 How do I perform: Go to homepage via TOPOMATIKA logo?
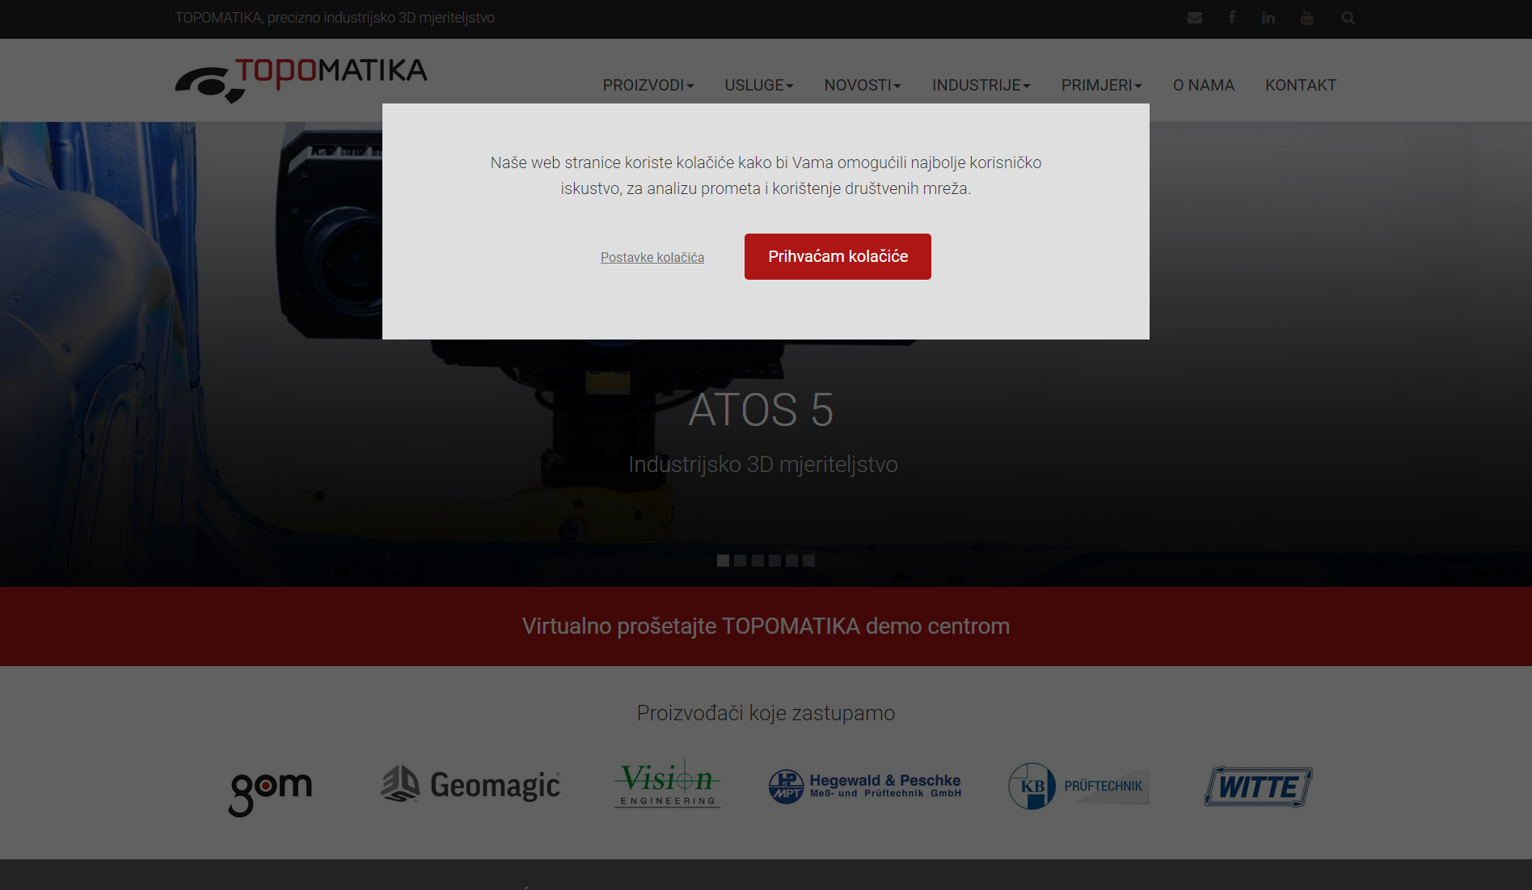click(x=301, y=79)
